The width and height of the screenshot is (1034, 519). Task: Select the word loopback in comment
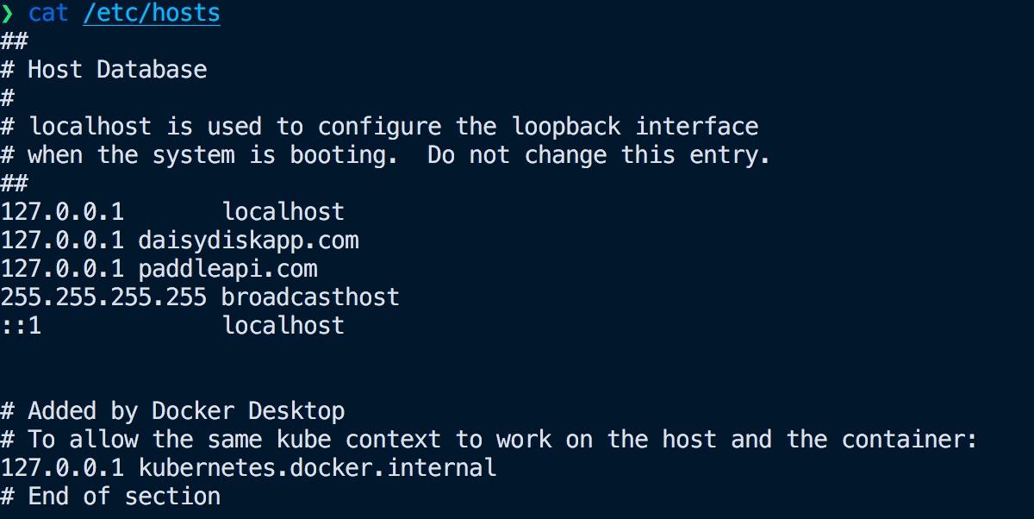click(x=566, y=128)
